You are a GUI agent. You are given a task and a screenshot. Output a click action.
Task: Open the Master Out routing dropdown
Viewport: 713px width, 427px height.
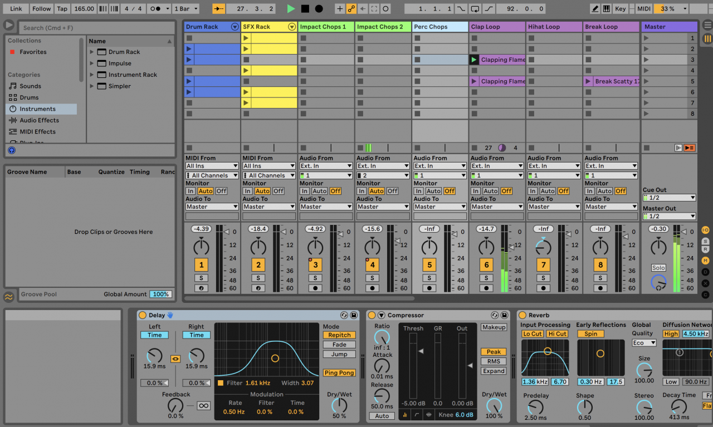669,216
